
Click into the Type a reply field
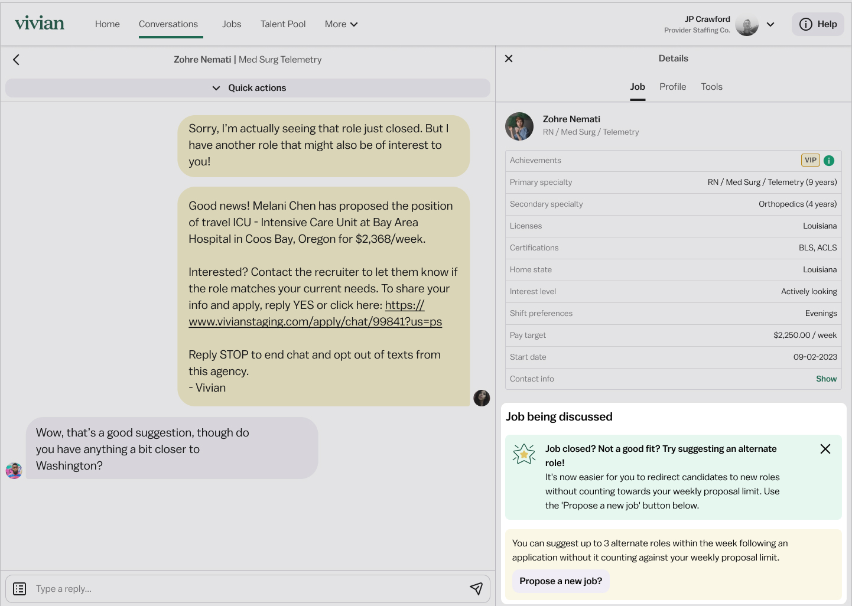click(x=248, y=589)
